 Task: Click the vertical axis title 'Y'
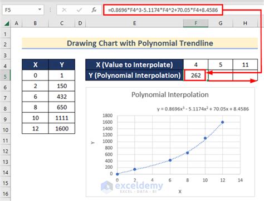[x=92, y=143]
